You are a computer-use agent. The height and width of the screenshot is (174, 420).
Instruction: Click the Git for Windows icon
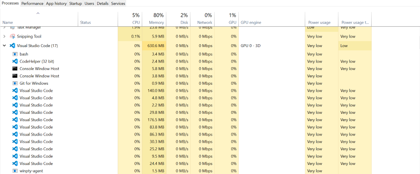[15, 83]
